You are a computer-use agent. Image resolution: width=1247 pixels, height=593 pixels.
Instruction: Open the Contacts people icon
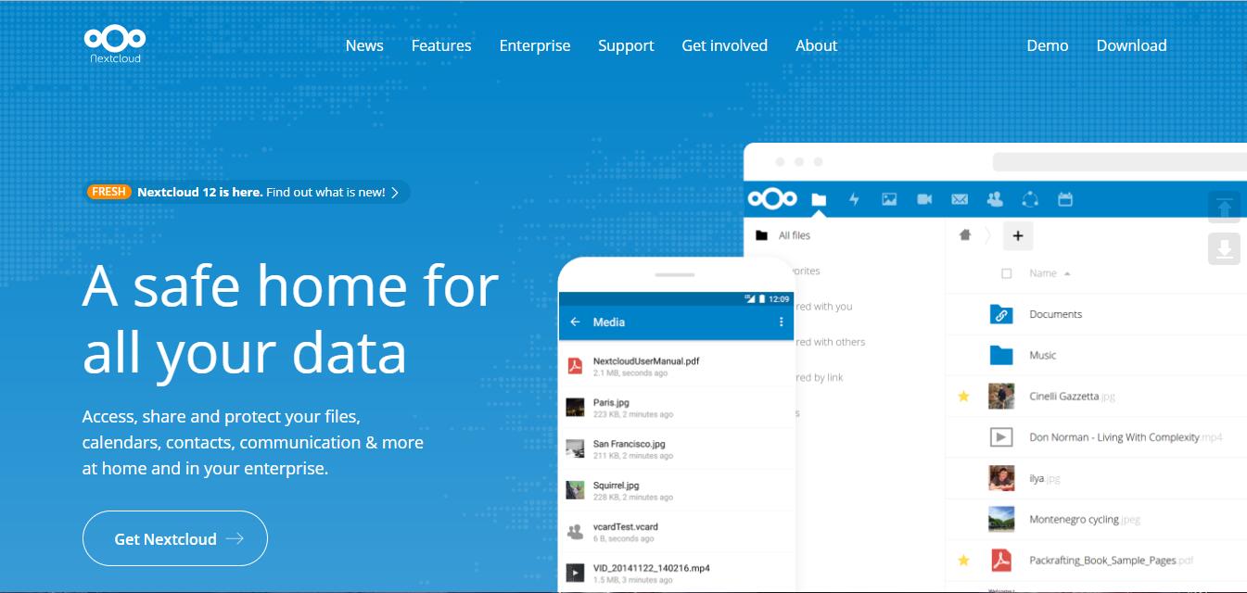995,199
